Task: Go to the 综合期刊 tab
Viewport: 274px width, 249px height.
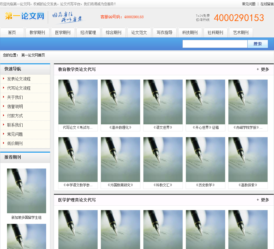Action: 114,32
